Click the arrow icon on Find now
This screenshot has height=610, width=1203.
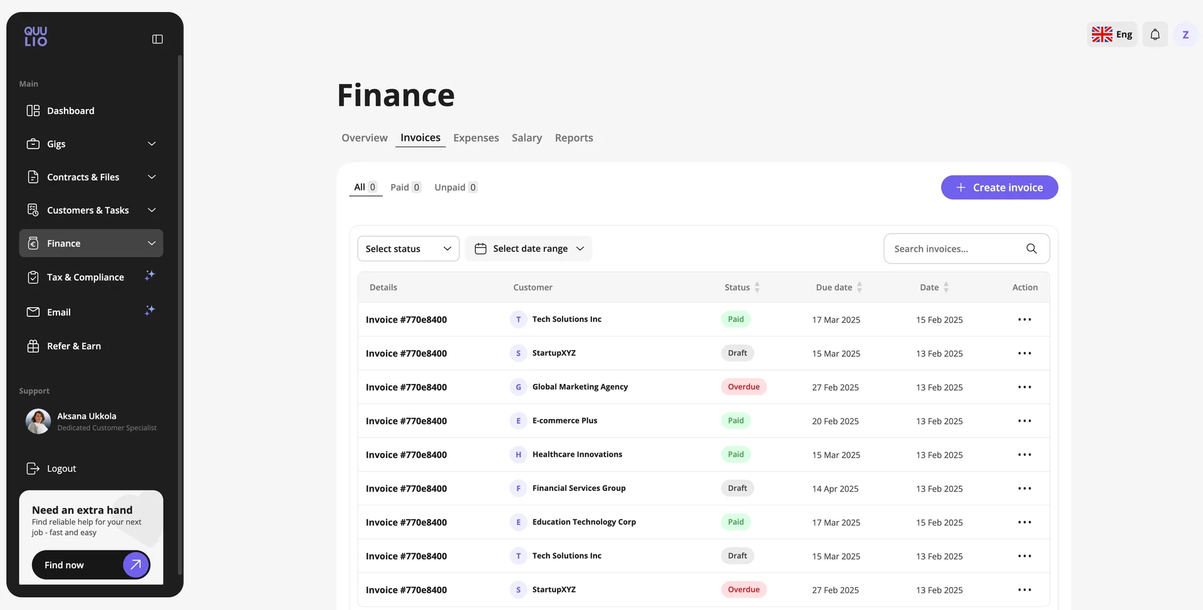coord(136,565)
